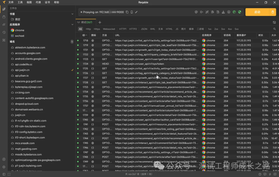This screenshot has width=279, height=177.
Task: Open the traffic capture view in the left sidebar
Action: point(4,9)
